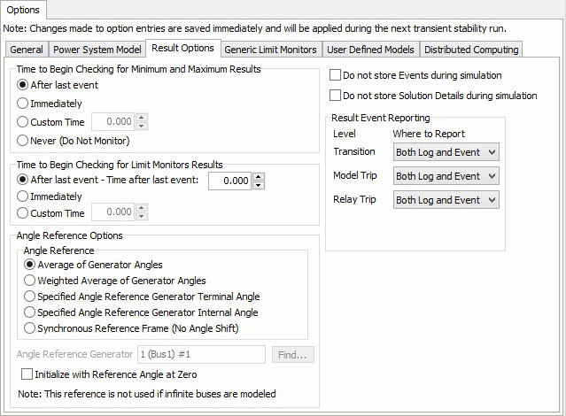
Task: Toggle Initialize with Reference Angle at Zero
Action: pyautogui.click(x=27, y=374)
